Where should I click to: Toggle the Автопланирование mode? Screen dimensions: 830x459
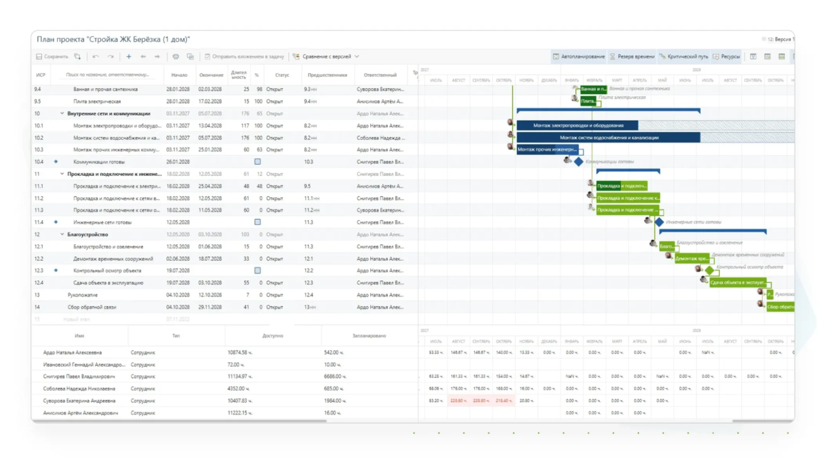[x=578, y=57]
